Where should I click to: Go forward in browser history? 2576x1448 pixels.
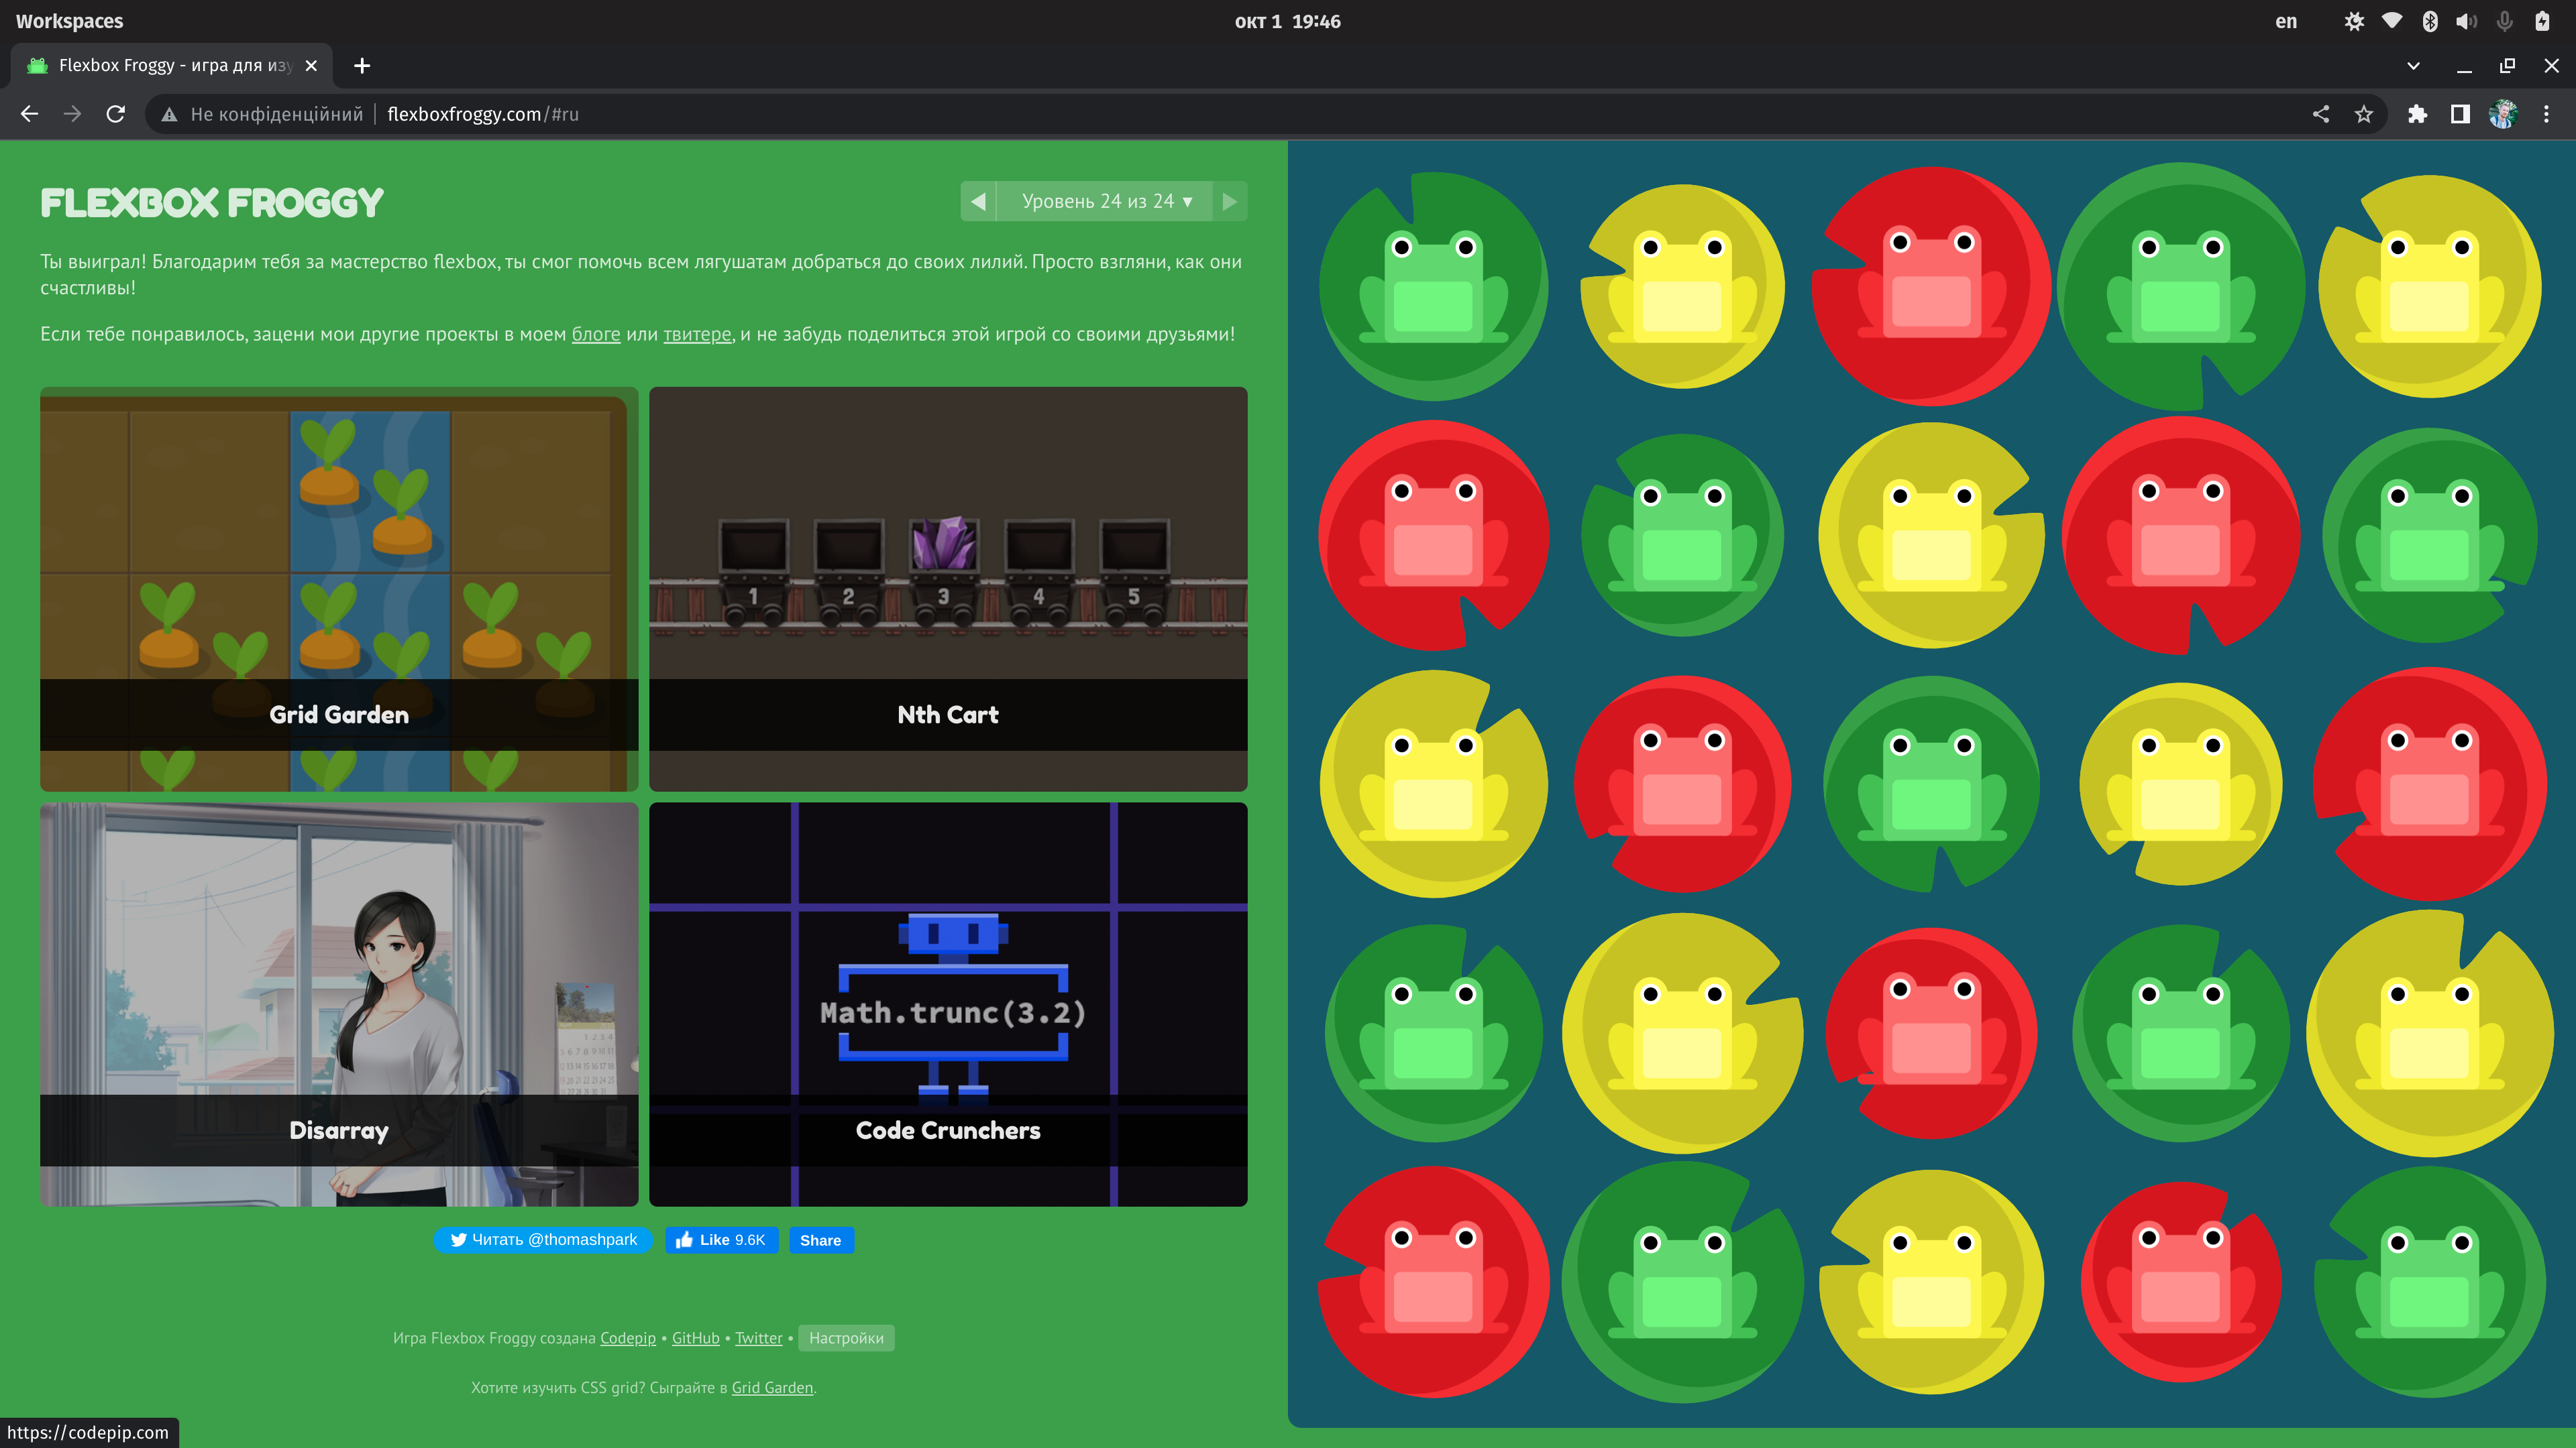coord(72,114)
